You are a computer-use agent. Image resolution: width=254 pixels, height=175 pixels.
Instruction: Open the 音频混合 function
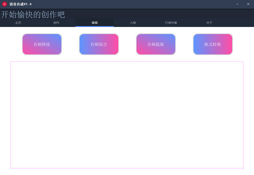pyautogui.click(x=99, y=44)
